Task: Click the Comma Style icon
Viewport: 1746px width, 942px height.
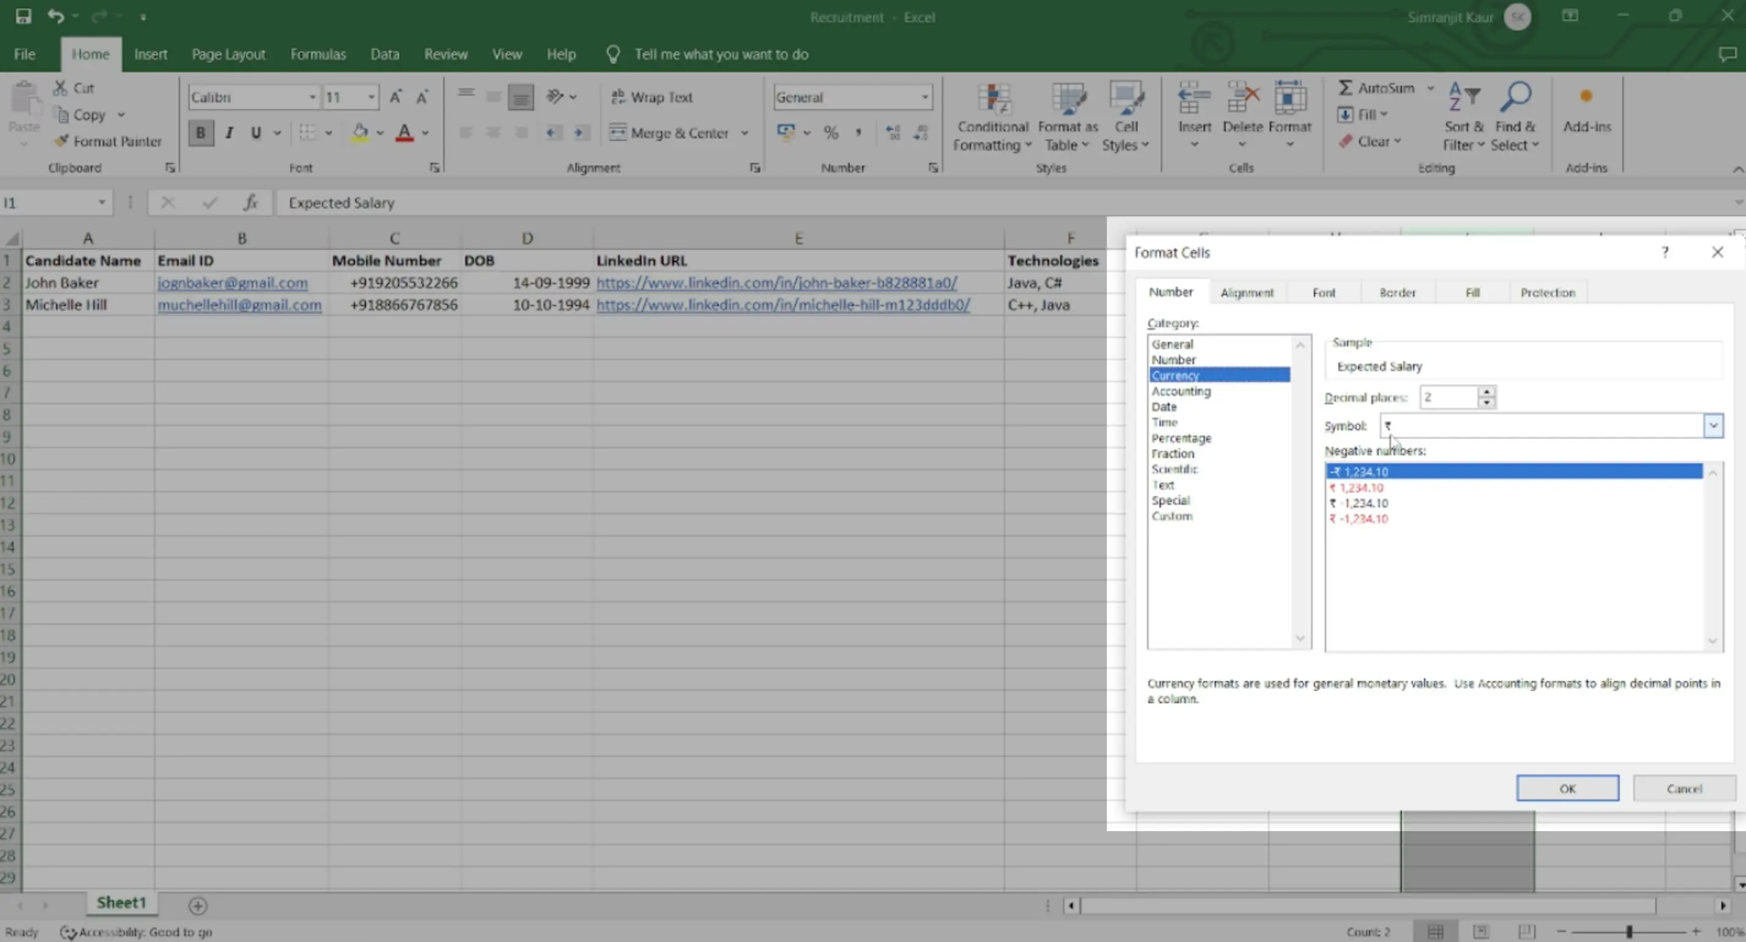Action: tap(858, 133)
